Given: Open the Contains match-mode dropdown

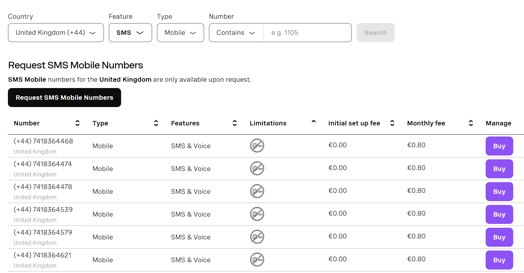Looking at the screenshot, I should pos(236,33).
